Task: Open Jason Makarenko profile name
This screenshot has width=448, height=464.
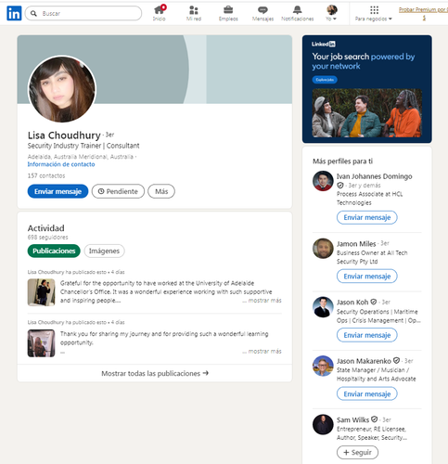Action: click(364, 361)
